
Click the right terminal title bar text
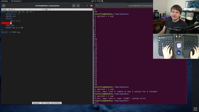click(141, 6)
